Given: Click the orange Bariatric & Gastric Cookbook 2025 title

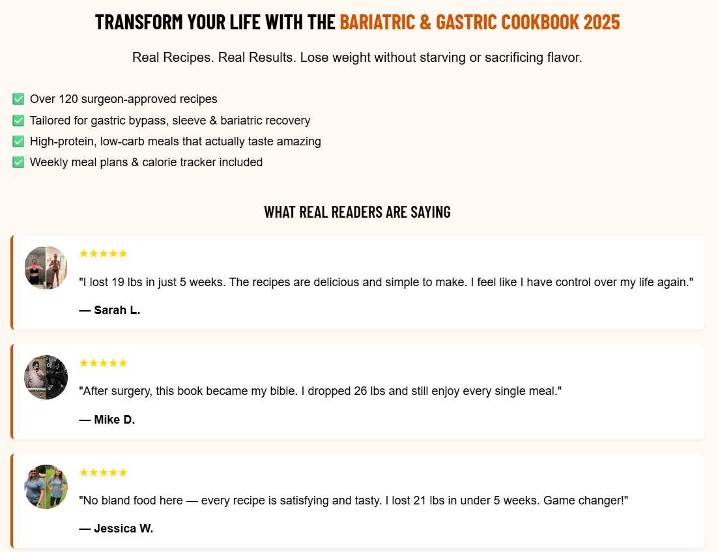Looking at the screenshot, I should tap(480, 22).
